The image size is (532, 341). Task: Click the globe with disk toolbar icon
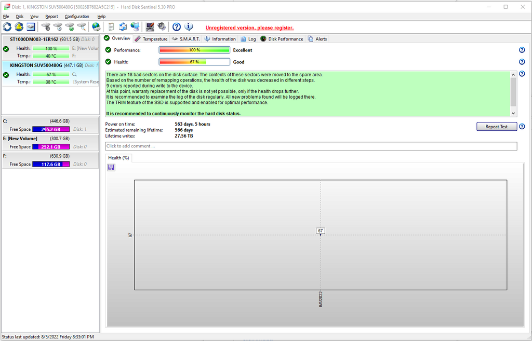click(x=96, y=27)
